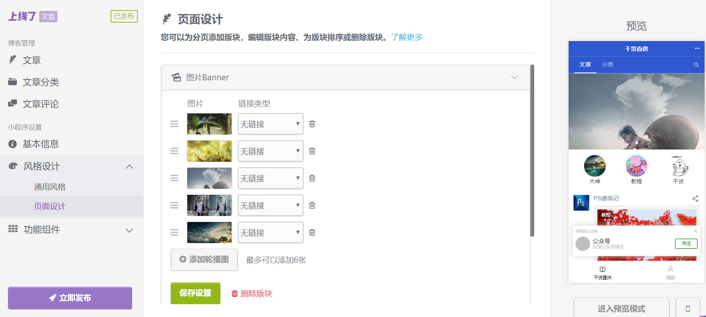Image resolution: width=706 pixels, height=317 pixels.
Task: Click drag handle of second banner row
Action: coord(174,151)
